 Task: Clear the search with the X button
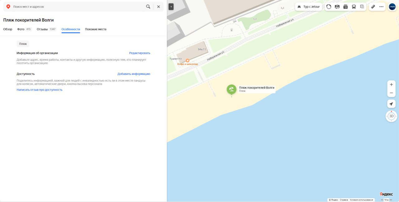coord(158,7)
